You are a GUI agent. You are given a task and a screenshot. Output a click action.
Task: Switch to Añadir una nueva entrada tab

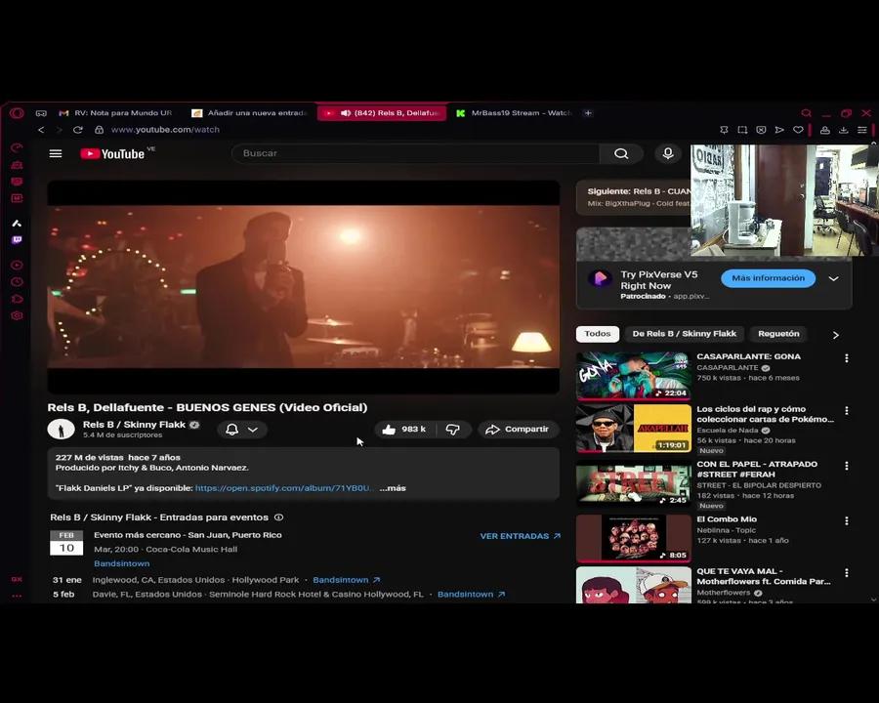(250, 113)
